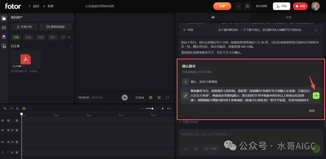The image size is (326, 159).
Task: Toggle the green CC captions button in player
Action: coord(151,97)
